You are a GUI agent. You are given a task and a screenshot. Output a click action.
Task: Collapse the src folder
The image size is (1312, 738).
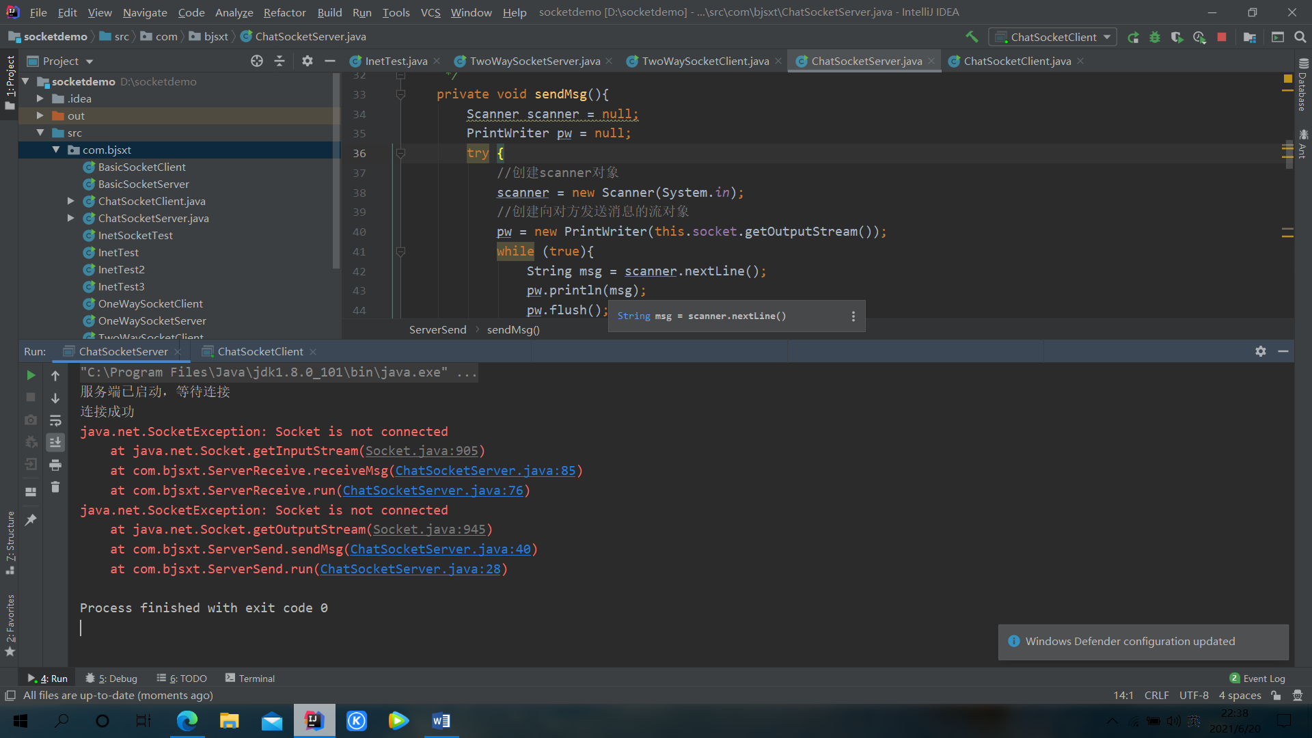tap(40, 133)
